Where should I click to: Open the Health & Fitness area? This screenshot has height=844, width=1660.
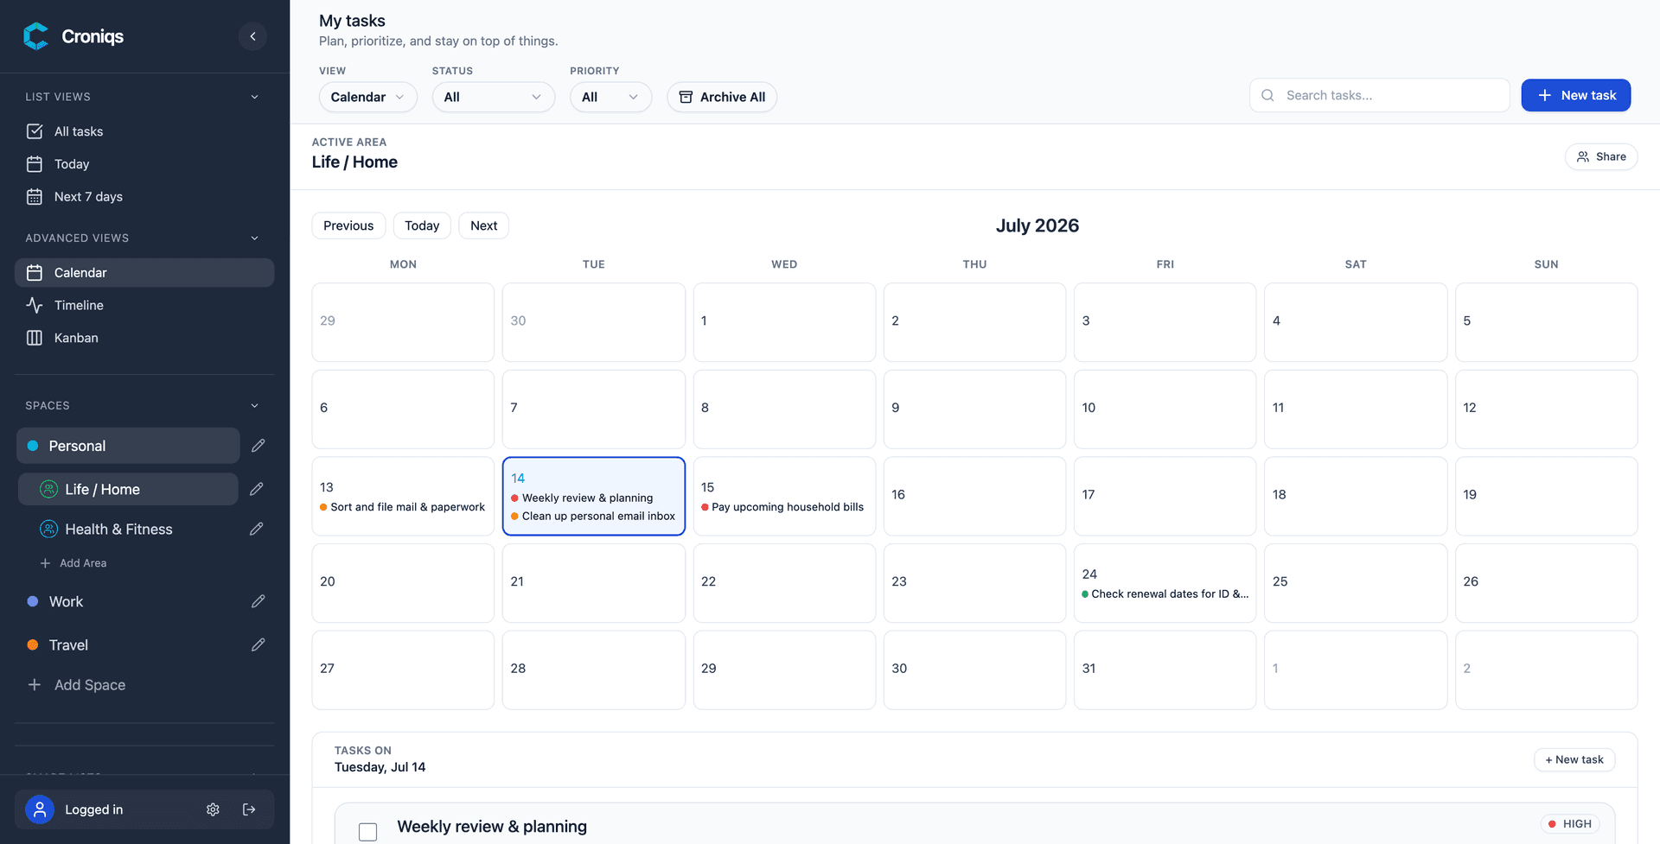point(128,529)
